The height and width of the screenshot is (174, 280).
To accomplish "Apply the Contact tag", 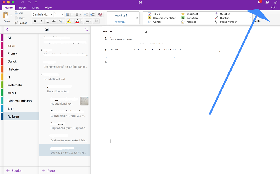I will (155, 22).
